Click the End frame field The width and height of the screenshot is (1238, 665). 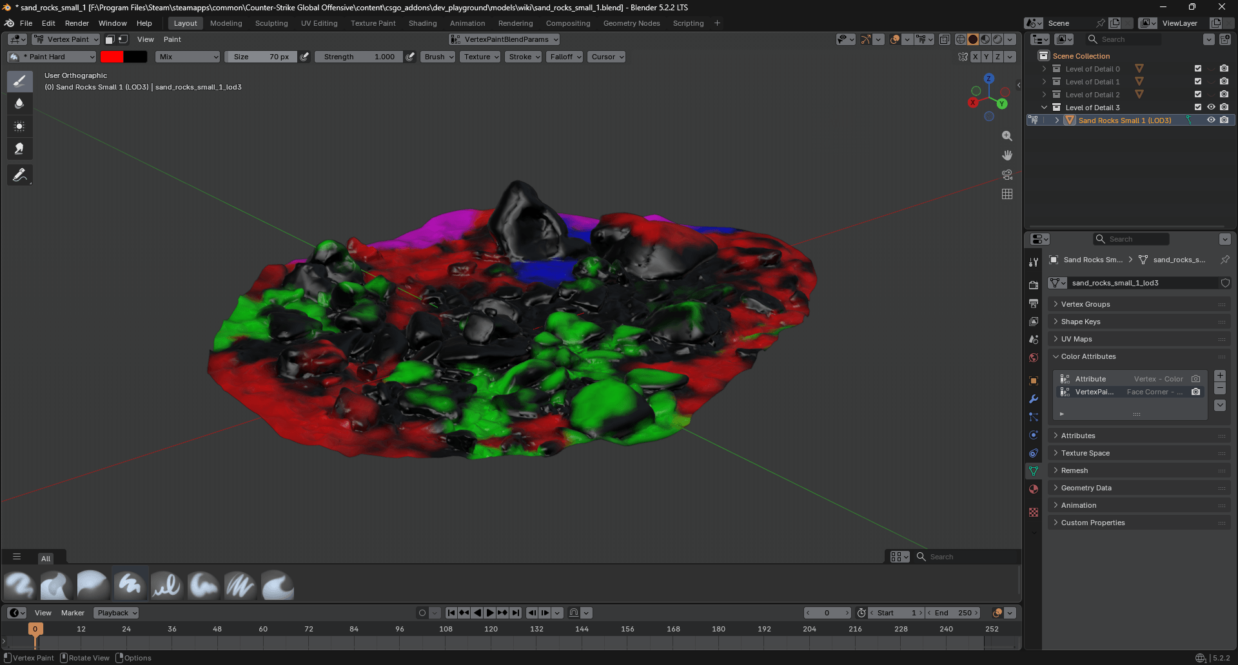(x=954, y=613)
